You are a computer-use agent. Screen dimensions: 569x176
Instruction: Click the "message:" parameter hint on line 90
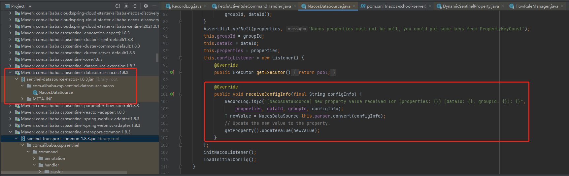pyautogui.click(x=297, y=29)
